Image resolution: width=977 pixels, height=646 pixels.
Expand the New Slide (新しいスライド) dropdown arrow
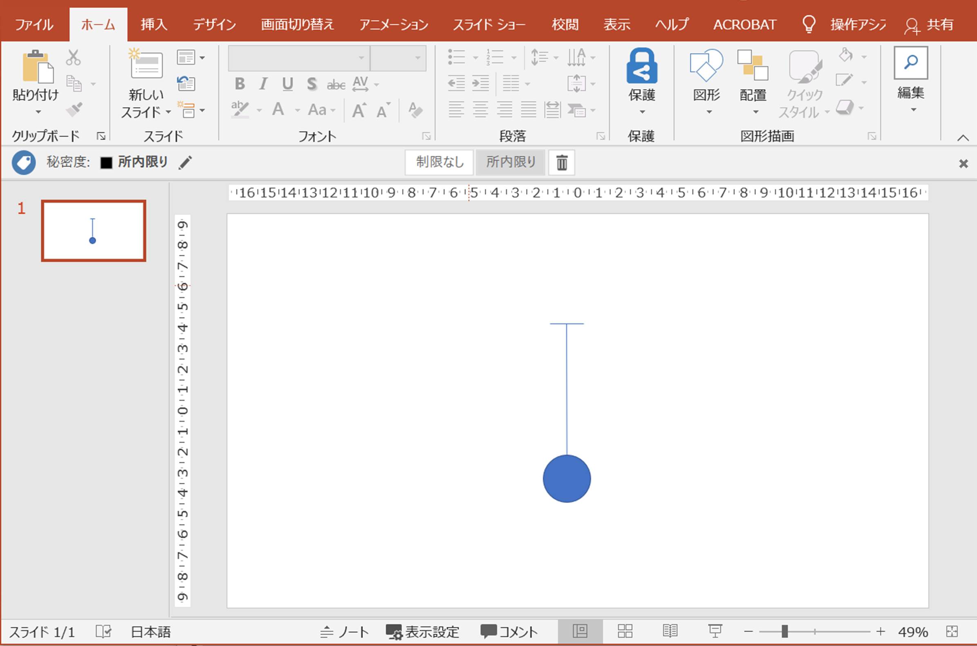[168, 112]
